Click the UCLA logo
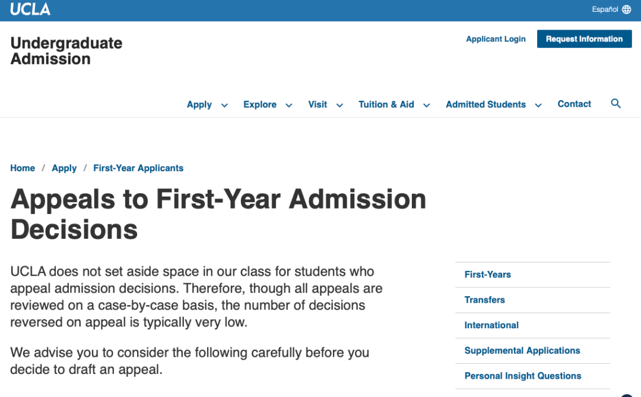The width and height of the screenshot is (641, 397). pyautogui.click(x=30, y=9)
